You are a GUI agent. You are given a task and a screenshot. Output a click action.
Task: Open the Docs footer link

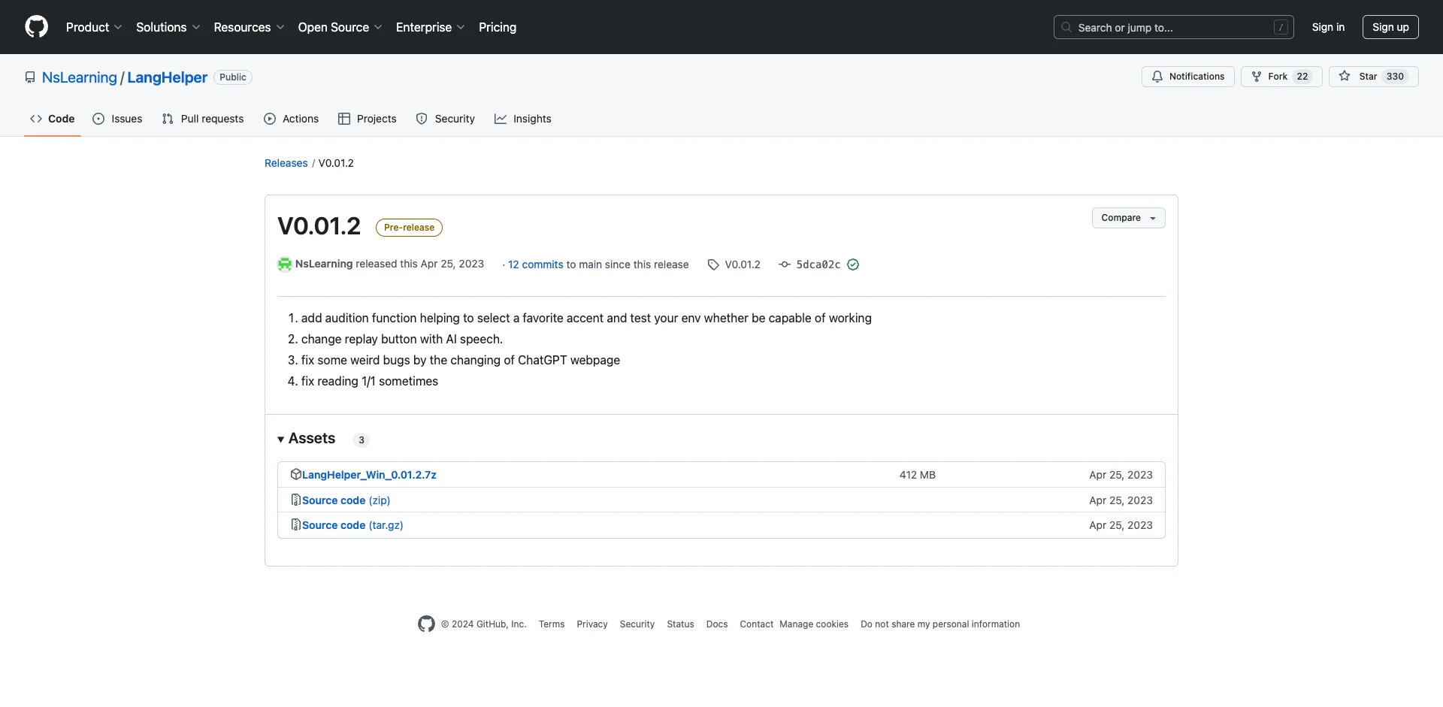[x=717, y=624]
